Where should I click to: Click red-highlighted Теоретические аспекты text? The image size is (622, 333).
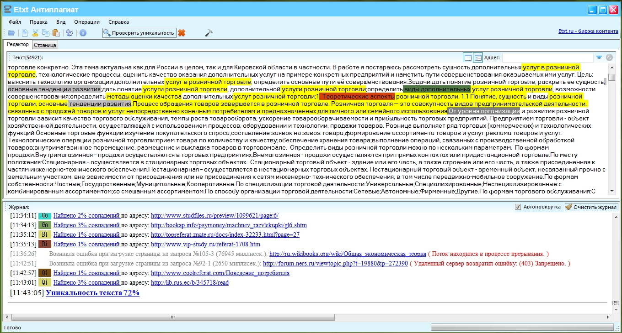(357, 97)
